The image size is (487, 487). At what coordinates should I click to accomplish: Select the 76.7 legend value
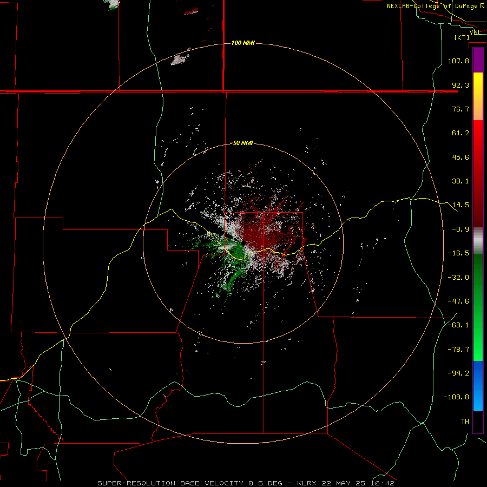(460, 109)
